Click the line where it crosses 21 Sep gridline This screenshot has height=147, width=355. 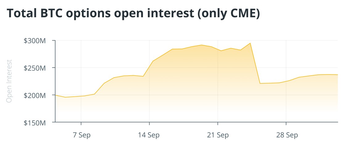pyautogui.click(x=218, y=49)
